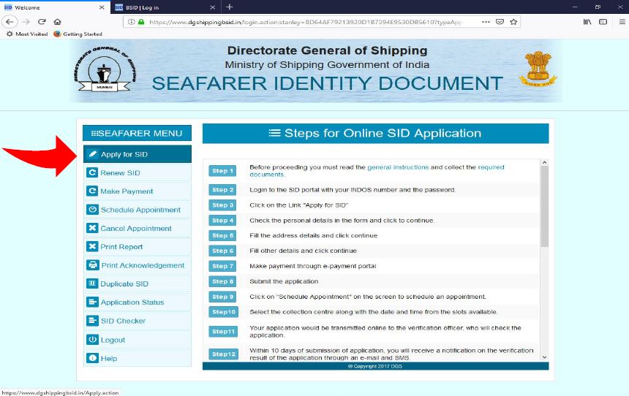
Task: Toggle the sidebars icon in the toolbar
Action: pyautogui.click(x=603, y=22)
